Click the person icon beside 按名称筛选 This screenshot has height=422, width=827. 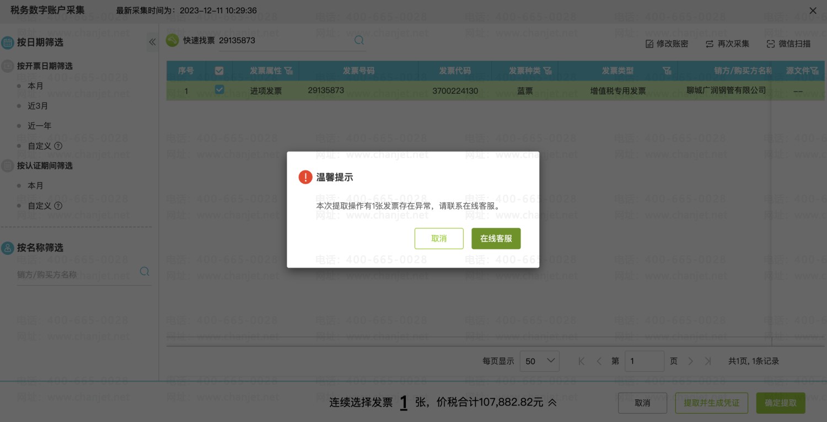8,248
